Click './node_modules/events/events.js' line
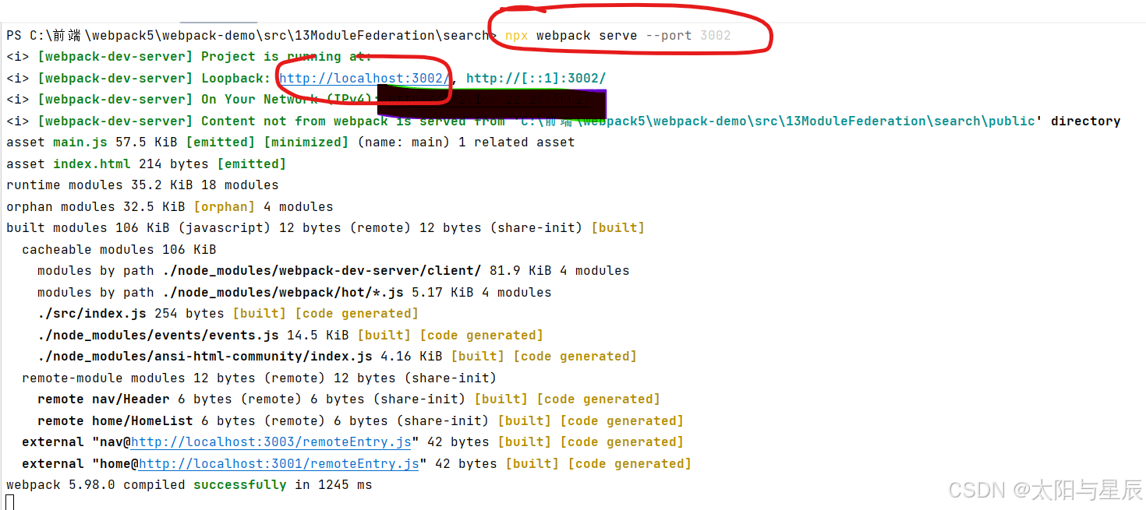The width and height of the screenshot is (1146, 510). coord(291,335)
